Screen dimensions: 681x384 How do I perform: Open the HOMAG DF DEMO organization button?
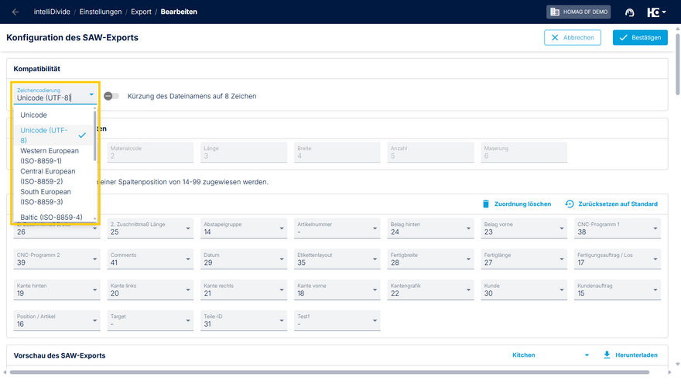[x=579, y=12]
